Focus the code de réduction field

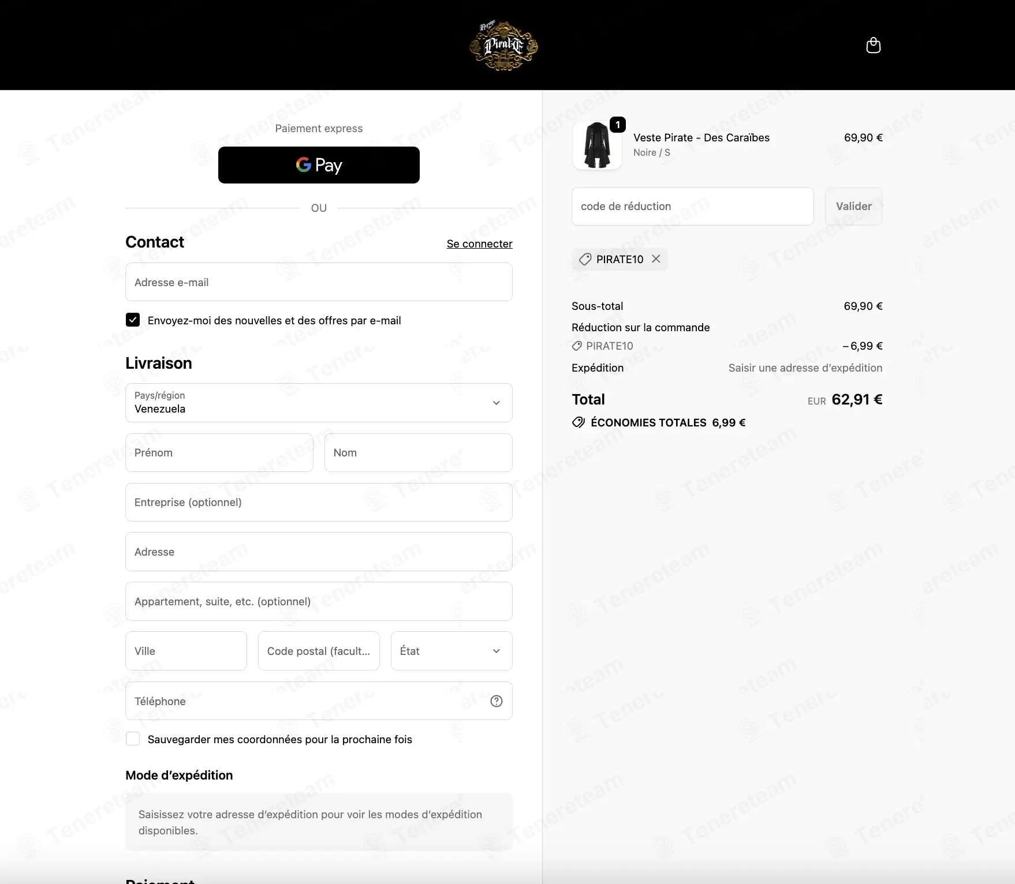click(x=692, y=206)
